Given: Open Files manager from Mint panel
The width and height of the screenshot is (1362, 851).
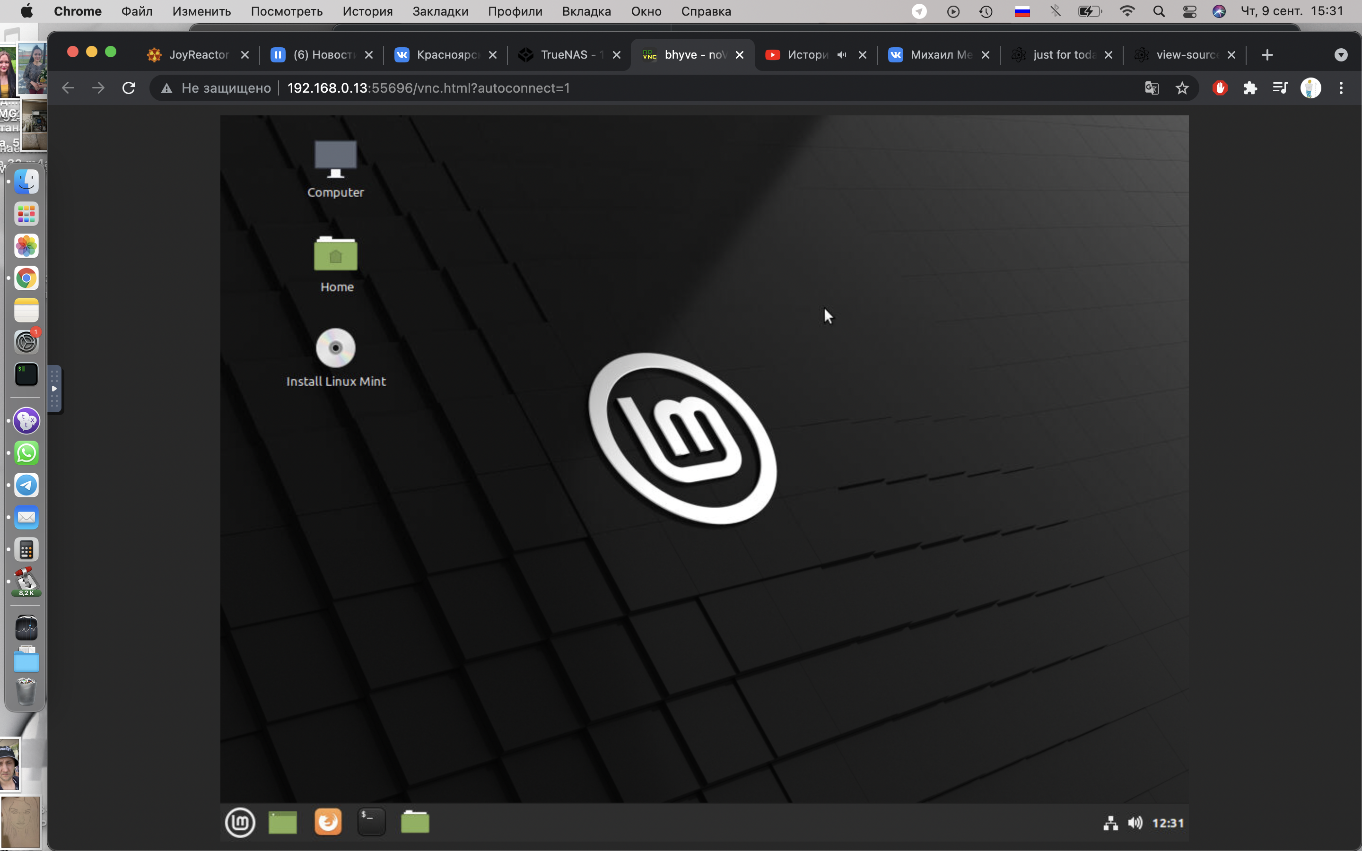Looking at the screenshot, I should coord(415,822).
